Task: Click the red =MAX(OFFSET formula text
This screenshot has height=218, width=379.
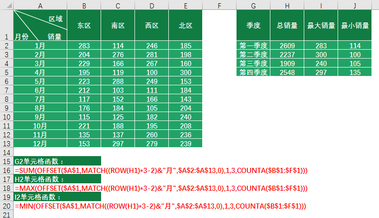Action: click(x=161, y=188)
